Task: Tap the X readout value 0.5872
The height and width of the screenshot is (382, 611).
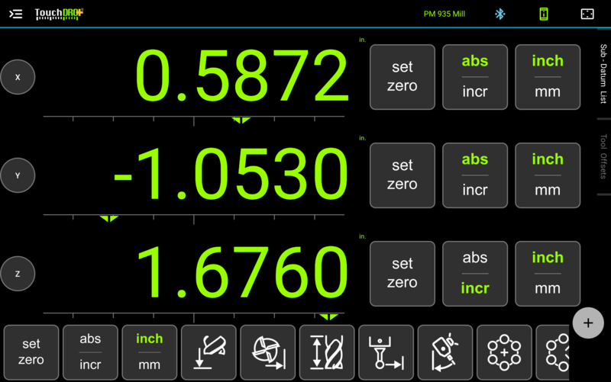Action: click(x=241, y=75)
